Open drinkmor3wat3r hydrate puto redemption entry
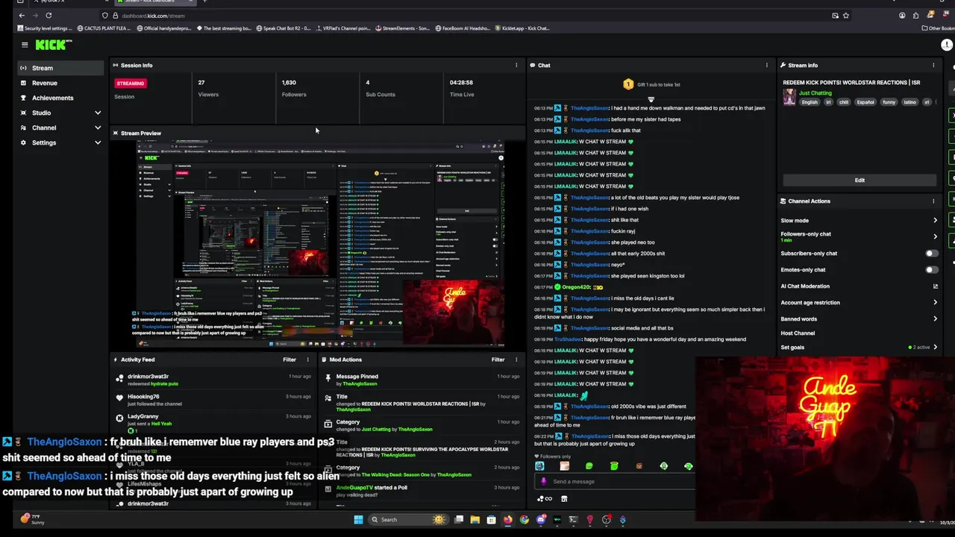This screenshot has height=537, width=955. (214, 380)
